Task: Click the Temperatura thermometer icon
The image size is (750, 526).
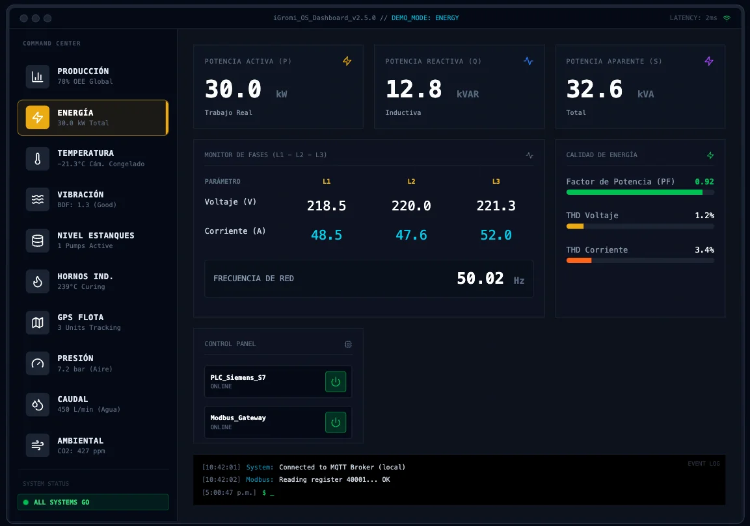Action: (x=37, y=158)
